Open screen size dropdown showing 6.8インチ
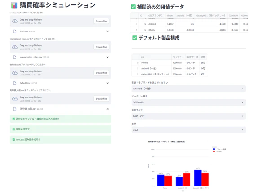Viewport: 261px width, 195px height. [x=189, y=116]
